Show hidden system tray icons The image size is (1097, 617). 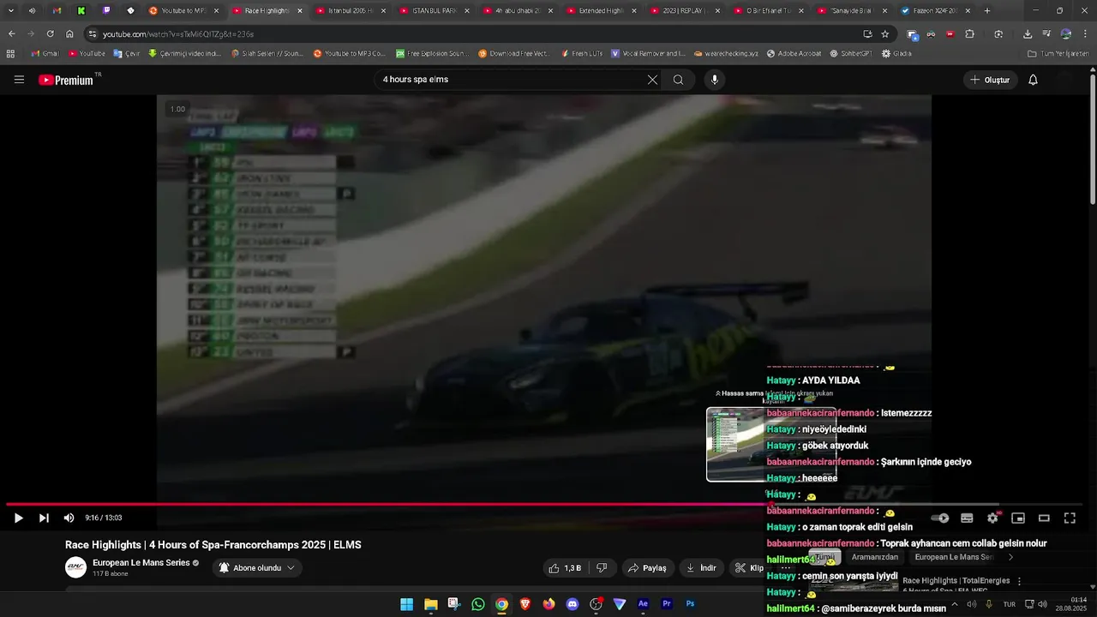click(x=954, y=603)
